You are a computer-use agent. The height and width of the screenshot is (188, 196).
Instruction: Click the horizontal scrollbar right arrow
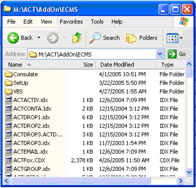click(181, 181)
